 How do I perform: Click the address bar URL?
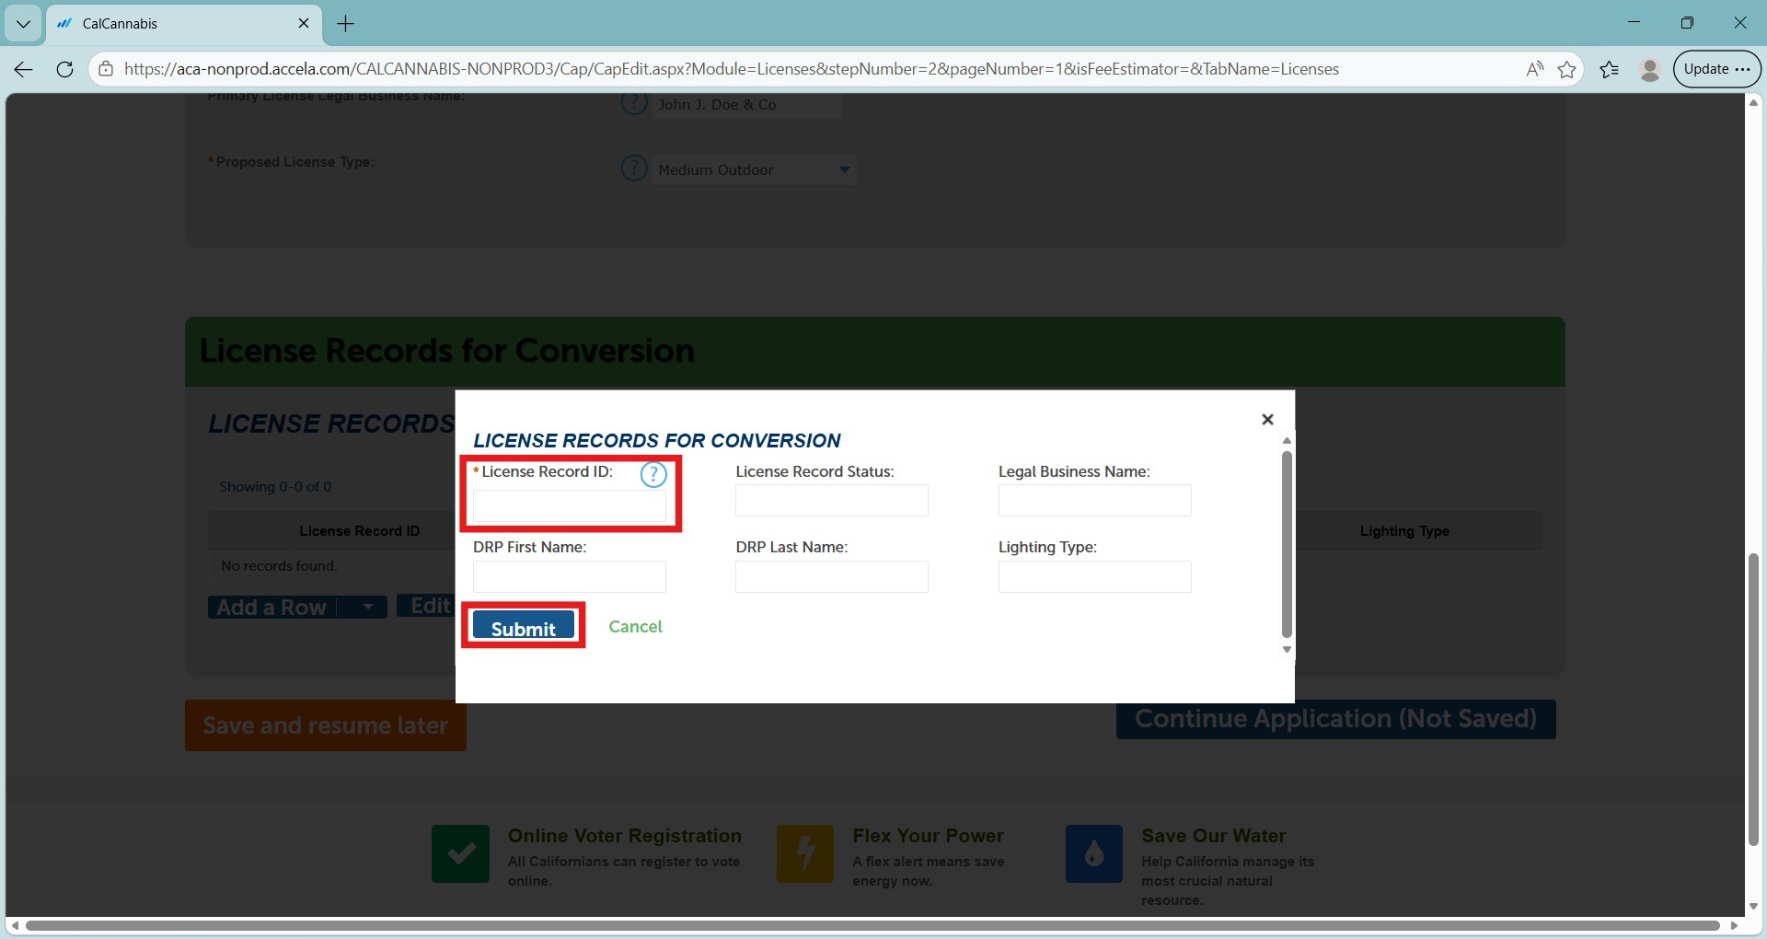tap(731, 69)
